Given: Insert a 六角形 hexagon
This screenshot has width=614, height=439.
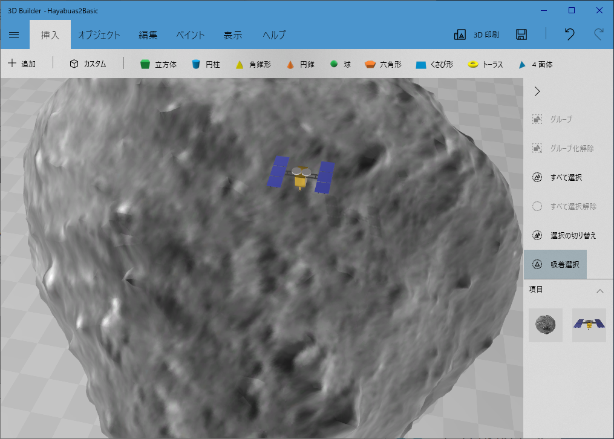Looking at the screenshot, I should (x=383, y=64).
